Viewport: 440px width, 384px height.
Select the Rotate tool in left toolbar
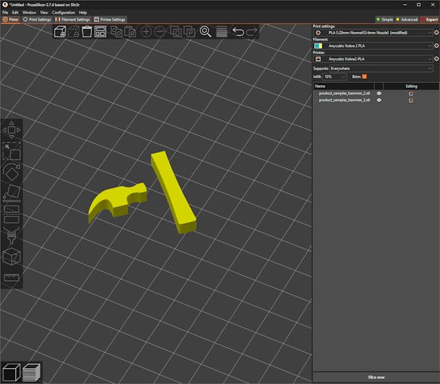pyautogui.click(x=12, y=170)
